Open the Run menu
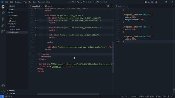Viewport: 175px width, 98px height. (x=35, y=2)
